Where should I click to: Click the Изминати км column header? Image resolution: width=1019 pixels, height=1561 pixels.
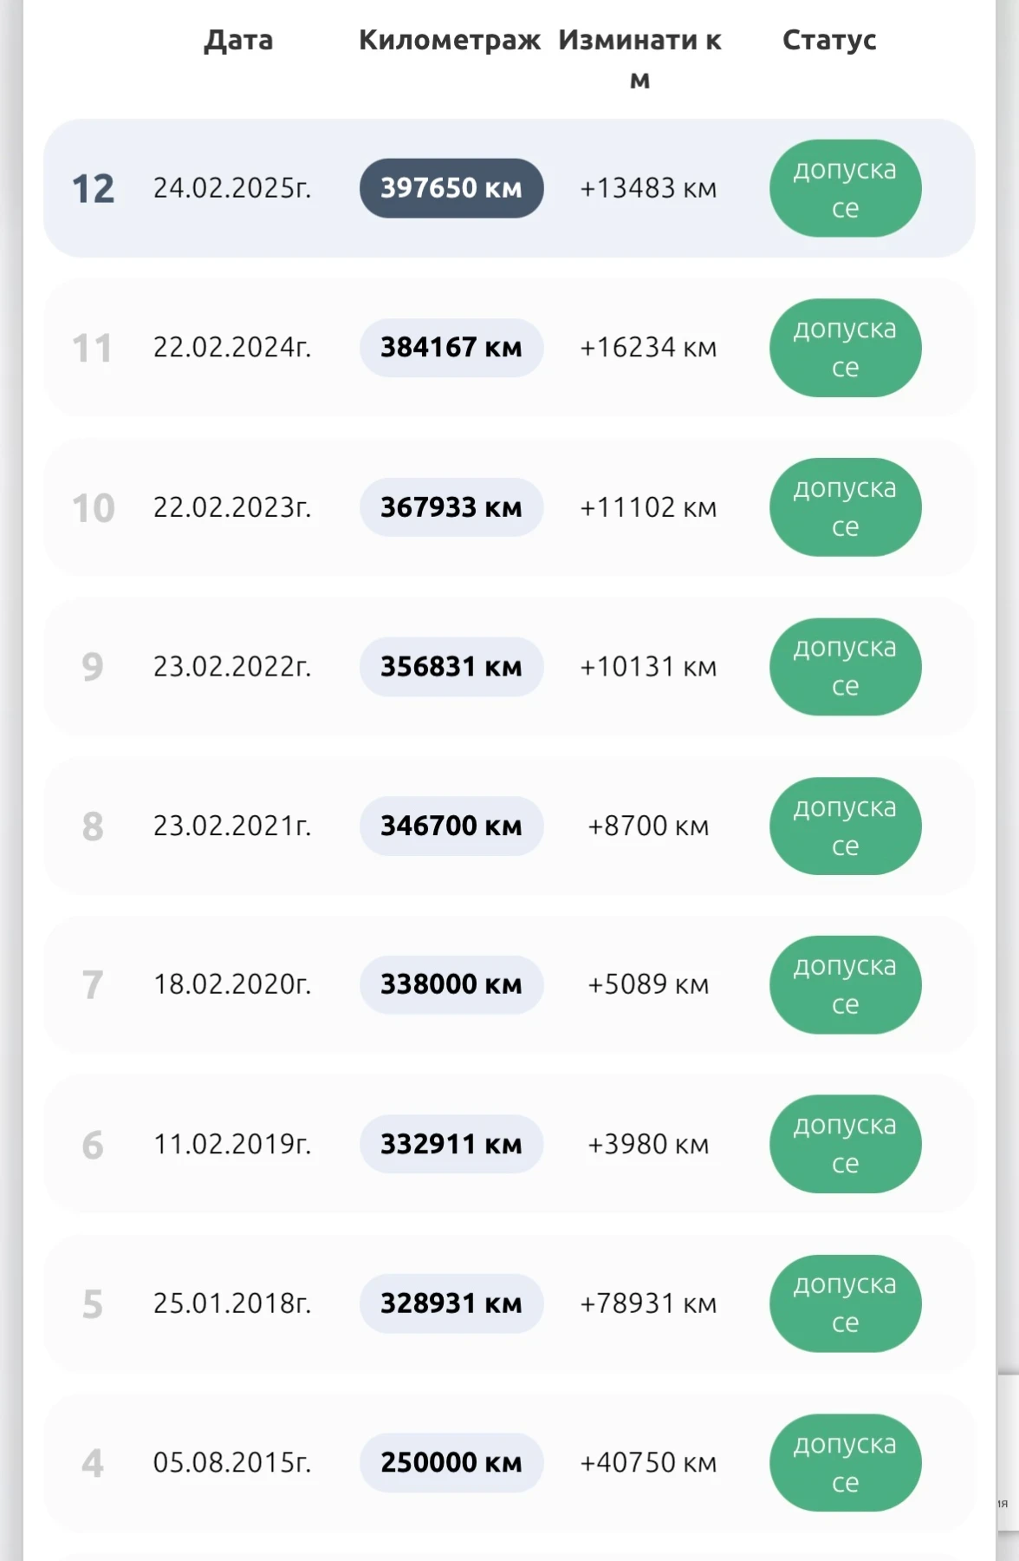pyautogui.click(x=639, y=58)
